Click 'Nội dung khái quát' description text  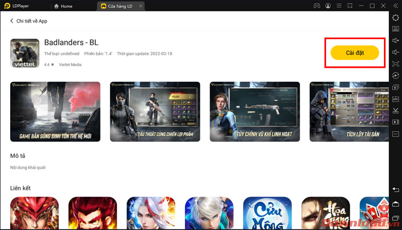tap(28, 168)
